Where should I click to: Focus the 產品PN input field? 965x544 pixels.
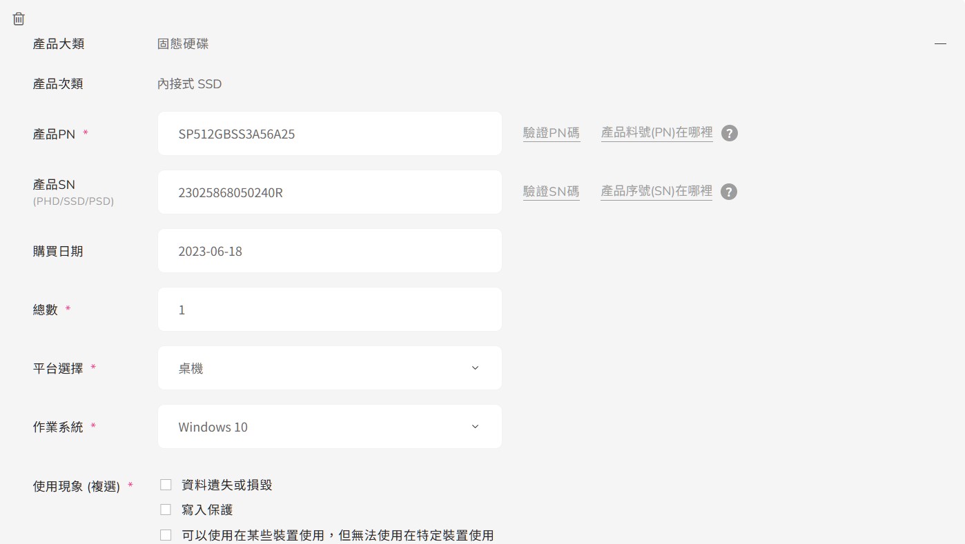click(x=329, y=134)
